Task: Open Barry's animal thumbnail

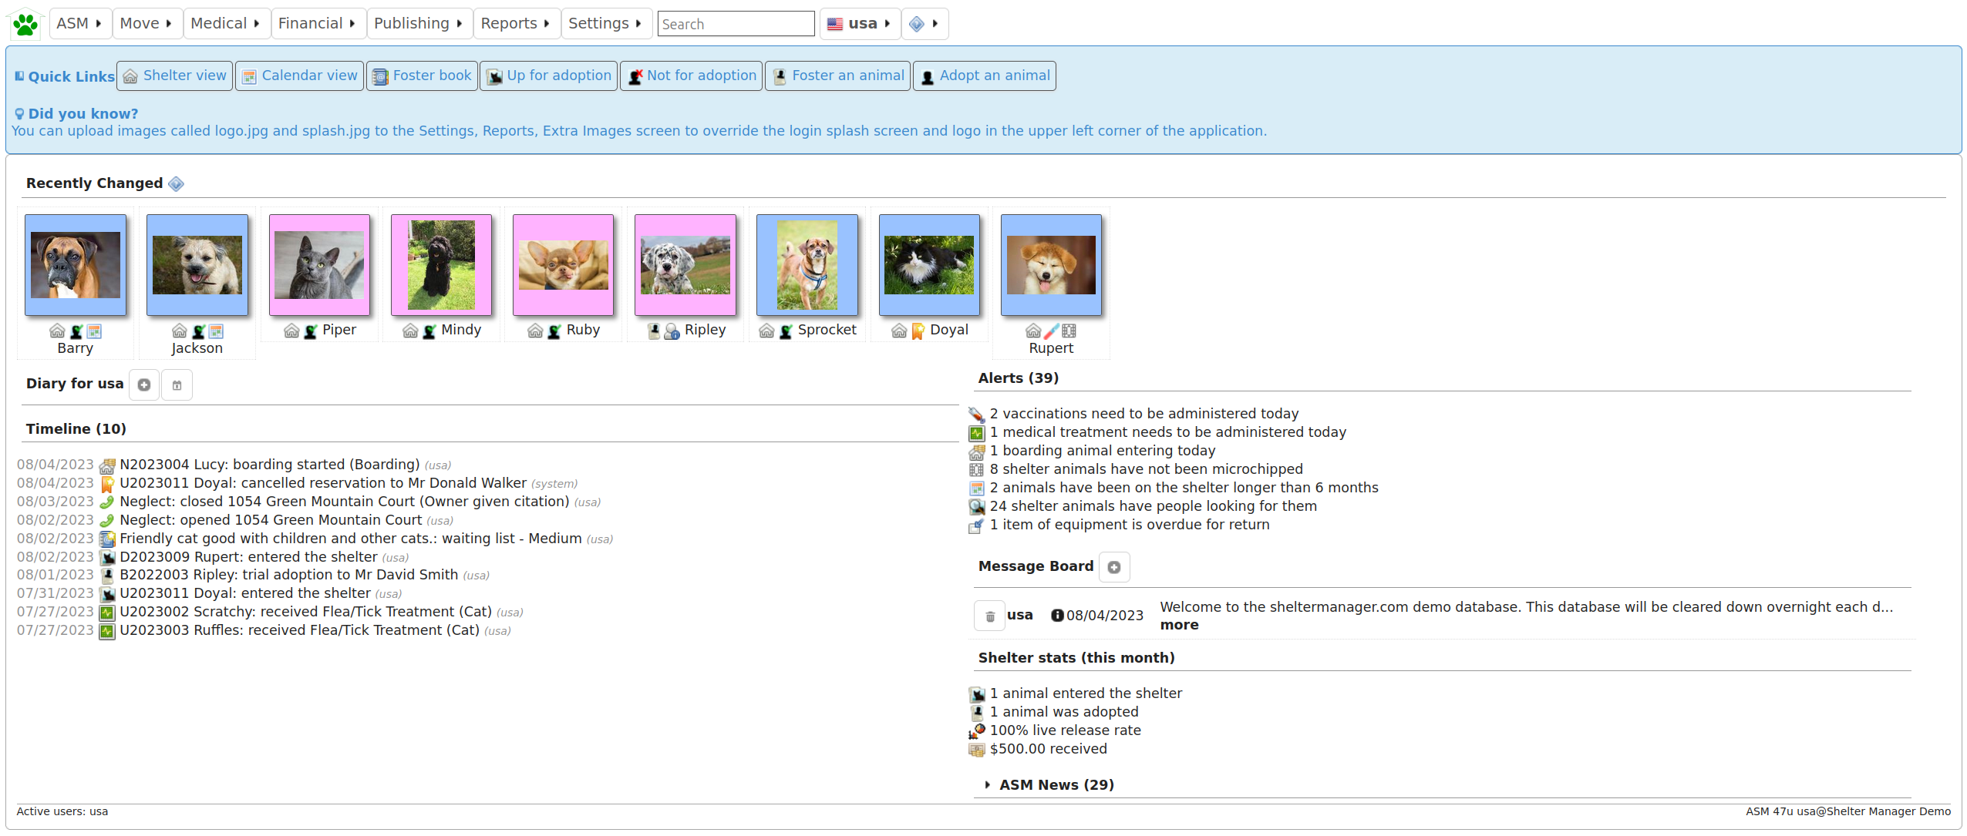Action: 76,265
